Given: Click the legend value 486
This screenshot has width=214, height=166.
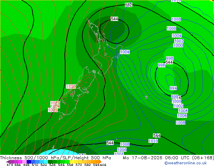Looking at the screenshot, I should tap(18, 165).
